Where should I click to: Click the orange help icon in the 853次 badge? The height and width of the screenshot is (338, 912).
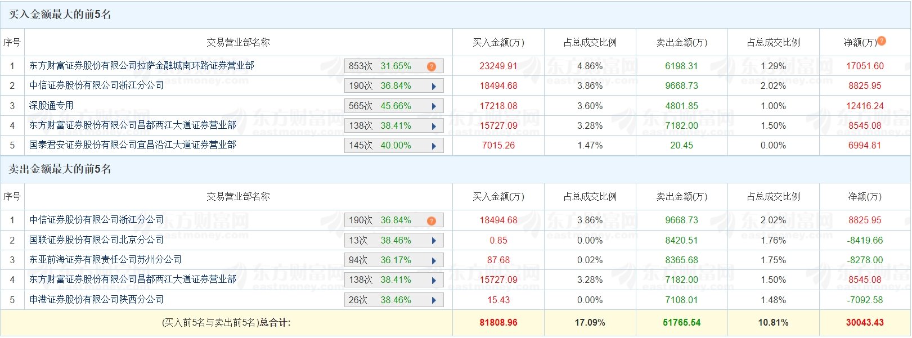click(432, 66)
